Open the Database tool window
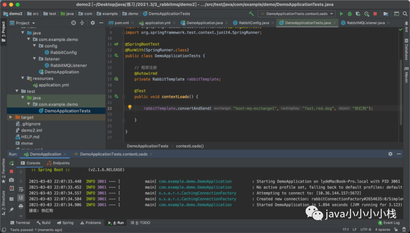This screenshot has width=410, height=233. [x=406, y=49]
